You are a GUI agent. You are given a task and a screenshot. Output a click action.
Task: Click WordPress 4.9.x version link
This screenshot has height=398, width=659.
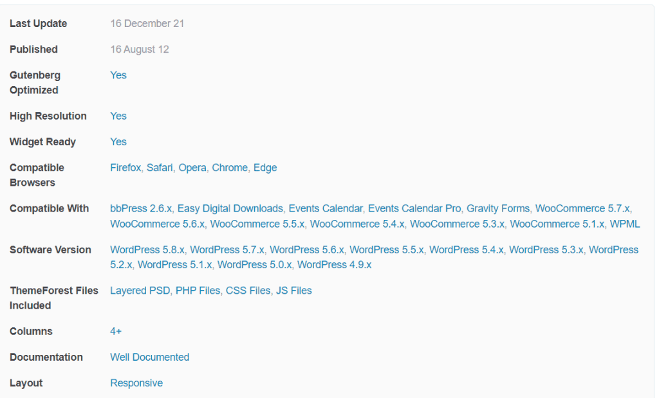(x=334, y=265)
